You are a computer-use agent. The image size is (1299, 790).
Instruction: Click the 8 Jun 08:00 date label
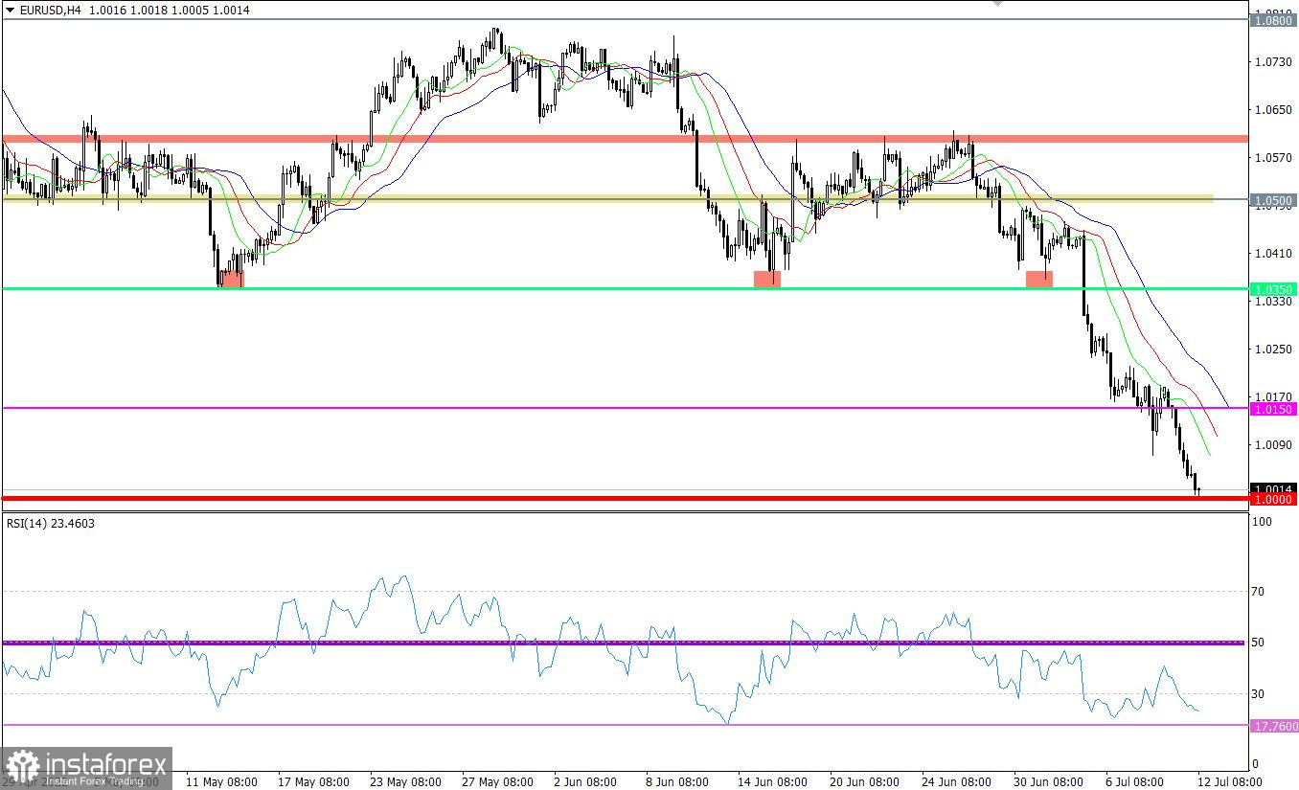[x=677, y=781]
